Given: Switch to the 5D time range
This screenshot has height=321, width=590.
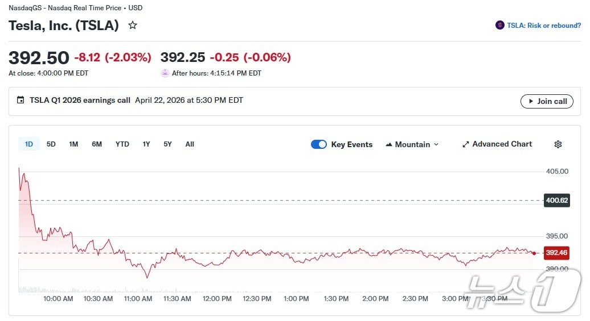Looking at the screenshot, I should (51, 144).
